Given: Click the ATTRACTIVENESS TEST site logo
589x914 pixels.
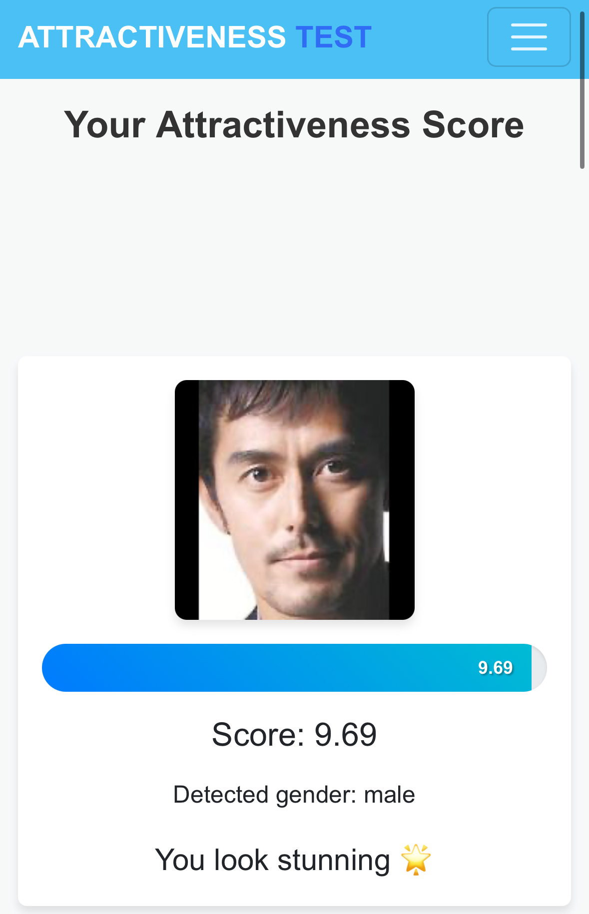Looking at the screenshot, I should pos(194,37).
